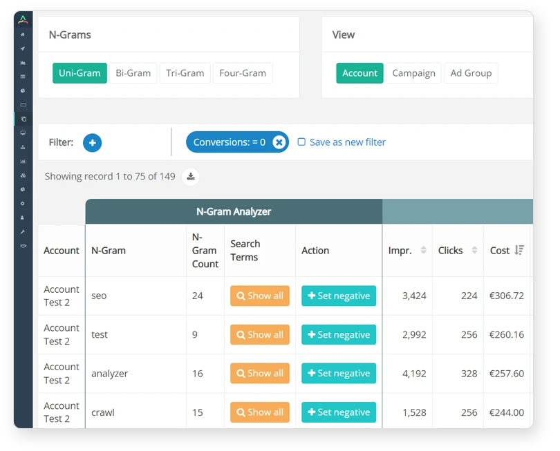
Task: Click the gear settings icon in the sidebar
Action: 23,204
